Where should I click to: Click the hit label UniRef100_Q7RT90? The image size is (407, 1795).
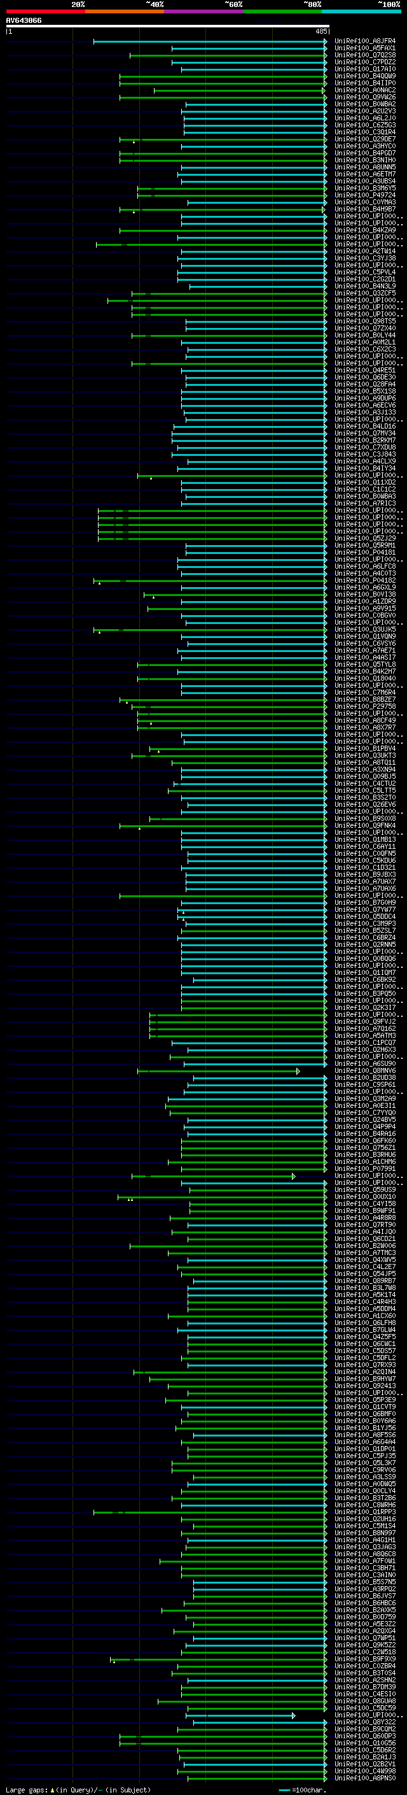coord(365,1224)
